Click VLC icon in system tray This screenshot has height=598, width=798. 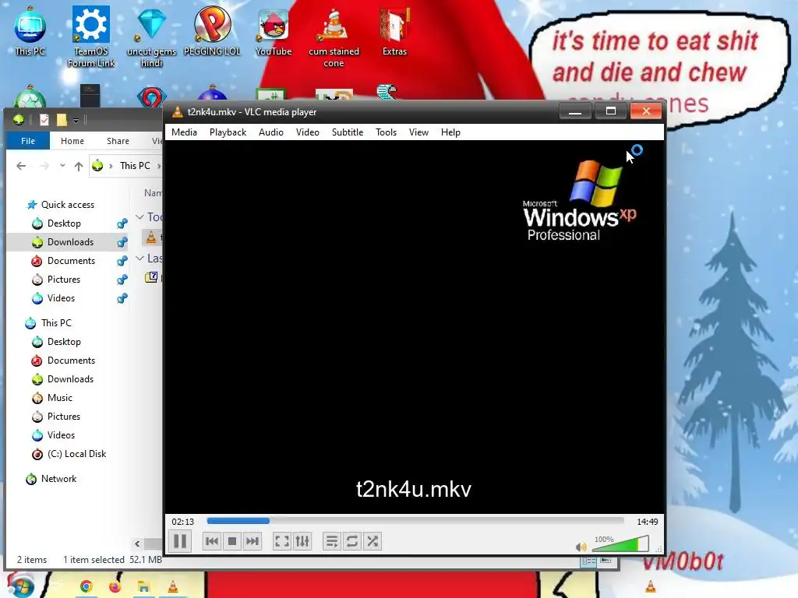click(651, 587)
